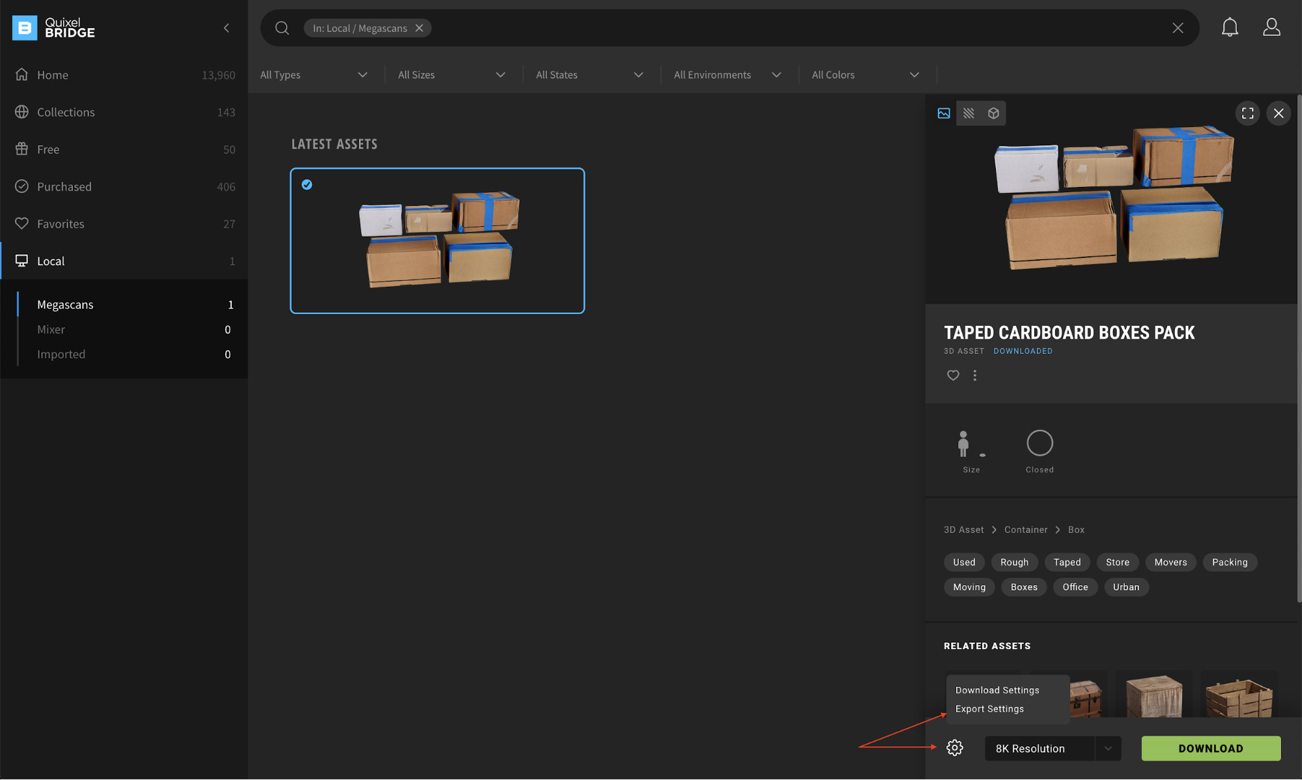Open the user account profile icon
Screen dimensions: 1302x780
click(1271, 27)
